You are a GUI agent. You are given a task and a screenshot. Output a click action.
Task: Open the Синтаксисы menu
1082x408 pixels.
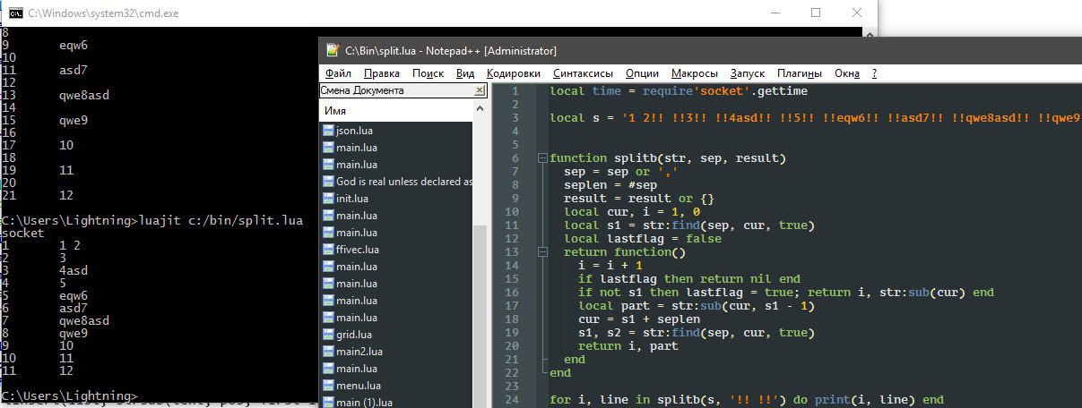pyautogui.click(x=584, y=73)
